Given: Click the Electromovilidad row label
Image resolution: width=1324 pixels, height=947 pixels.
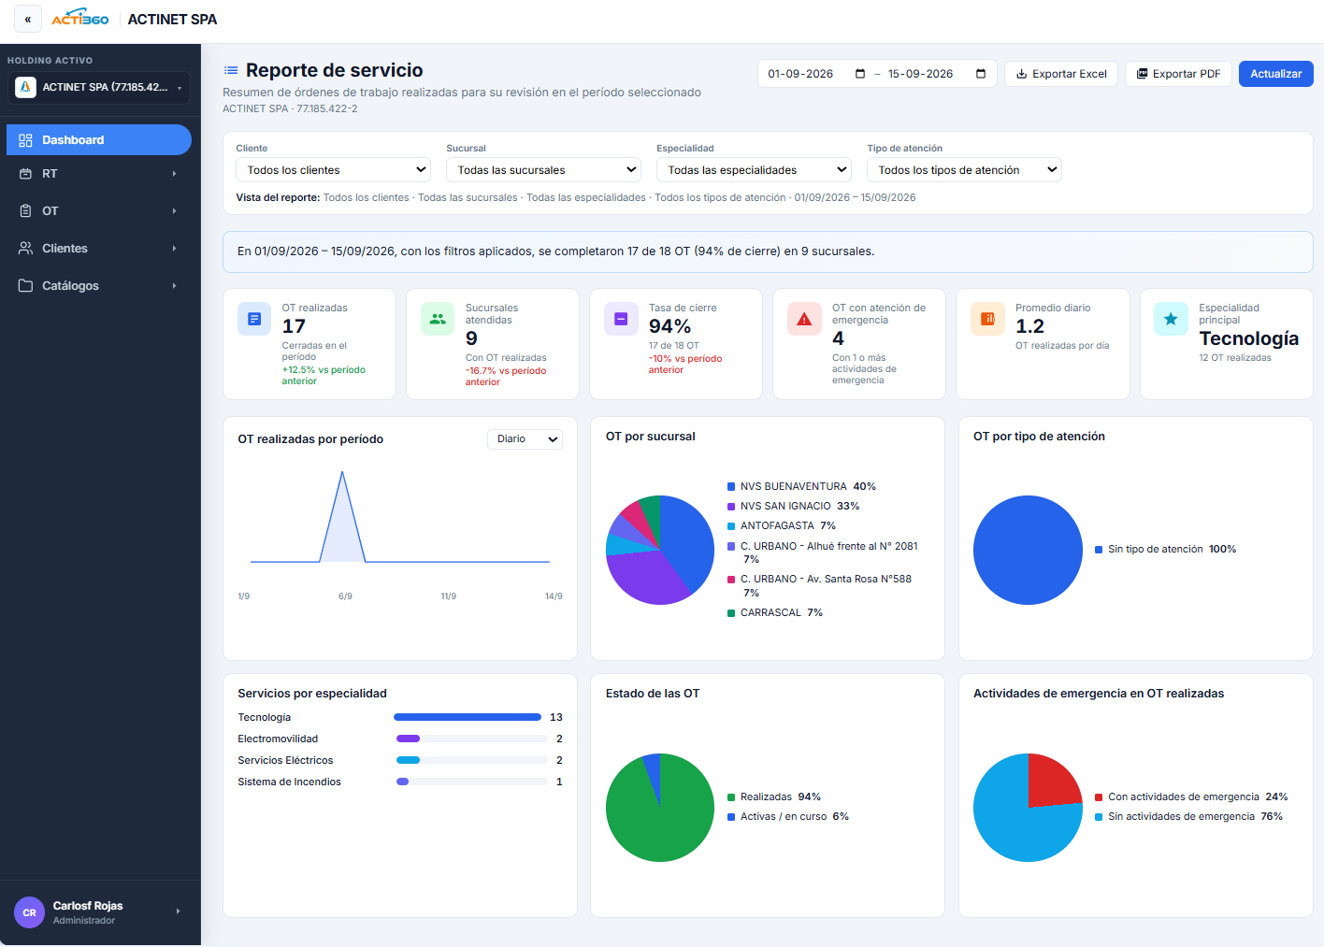Looking at the screenshot, I should pos(278,739).
